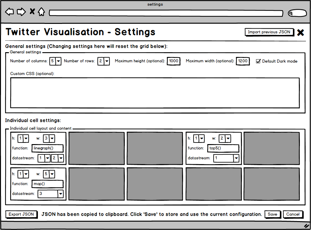Open the h dropdown of top5 cell
311x230 pixels.
coord(199,138)
